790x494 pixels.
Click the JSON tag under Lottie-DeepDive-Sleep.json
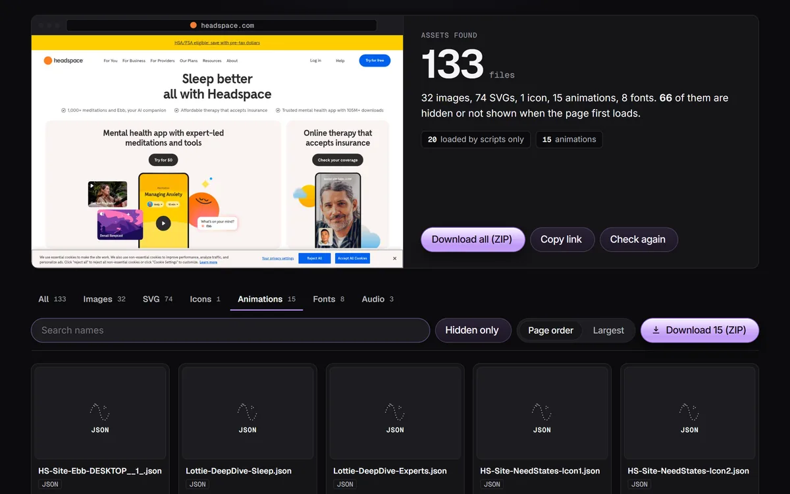coord(197,485)
